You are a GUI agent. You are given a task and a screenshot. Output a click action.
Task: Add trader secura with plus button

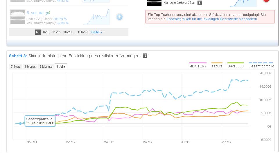(119, 17)
